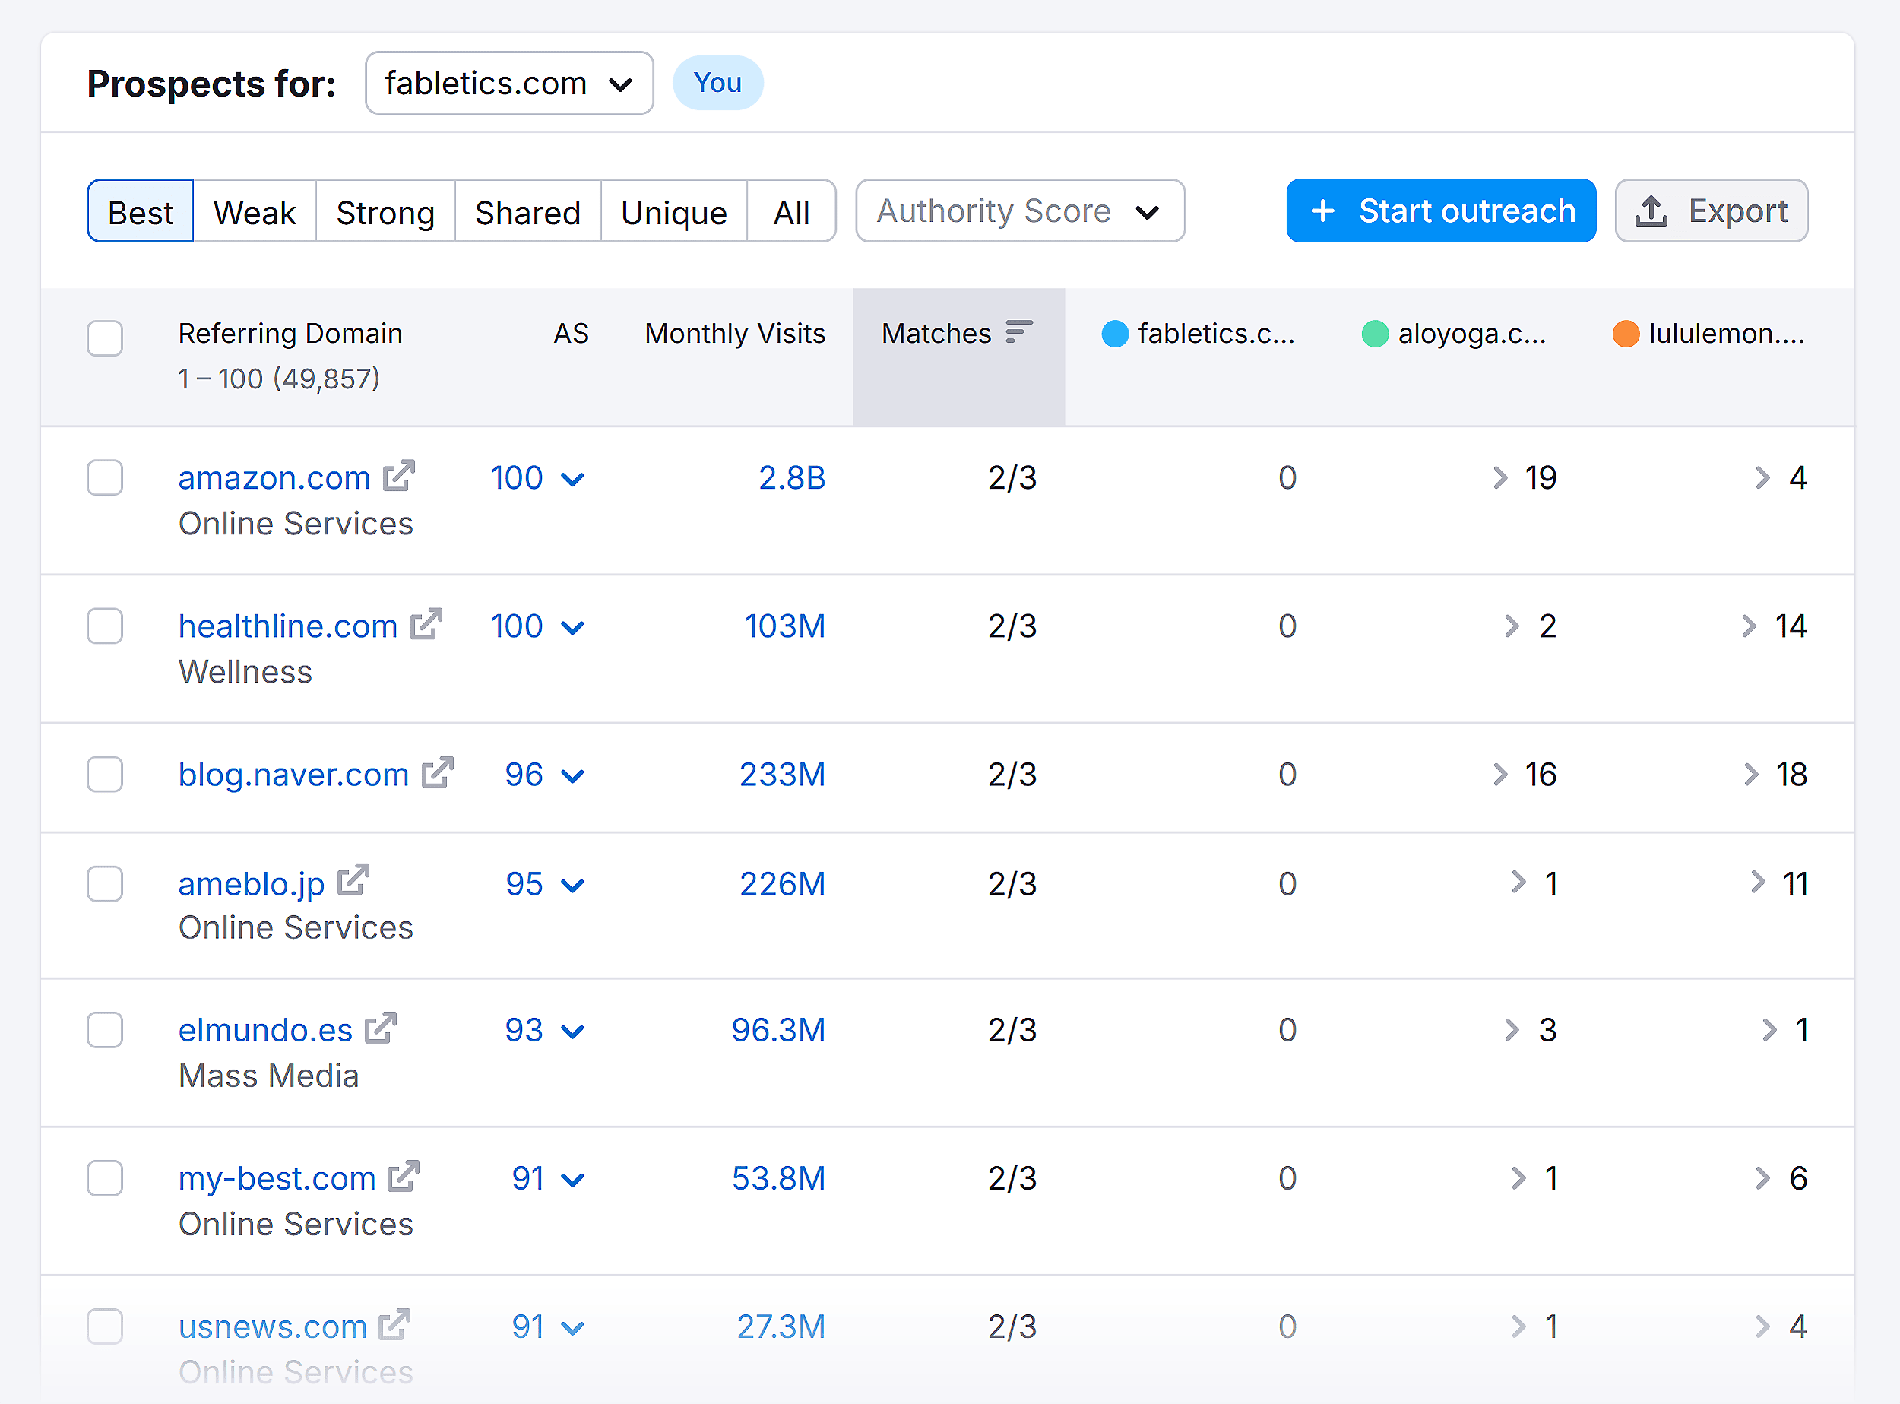The width and height of the screenshot is (1900, 1404).
Task: Open external link icon next to healthline.com
Action: (426, 625)
